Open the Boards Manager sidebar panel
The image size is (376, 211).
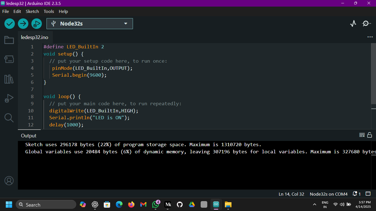point(9,59)
